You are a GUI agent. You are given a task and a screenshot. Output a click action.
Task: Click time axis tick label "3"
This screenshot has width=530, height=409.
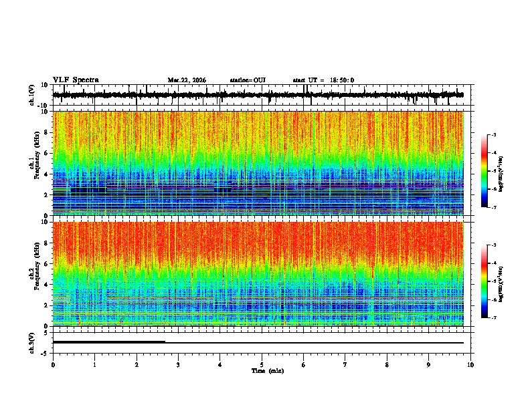[x=178, y=365]
